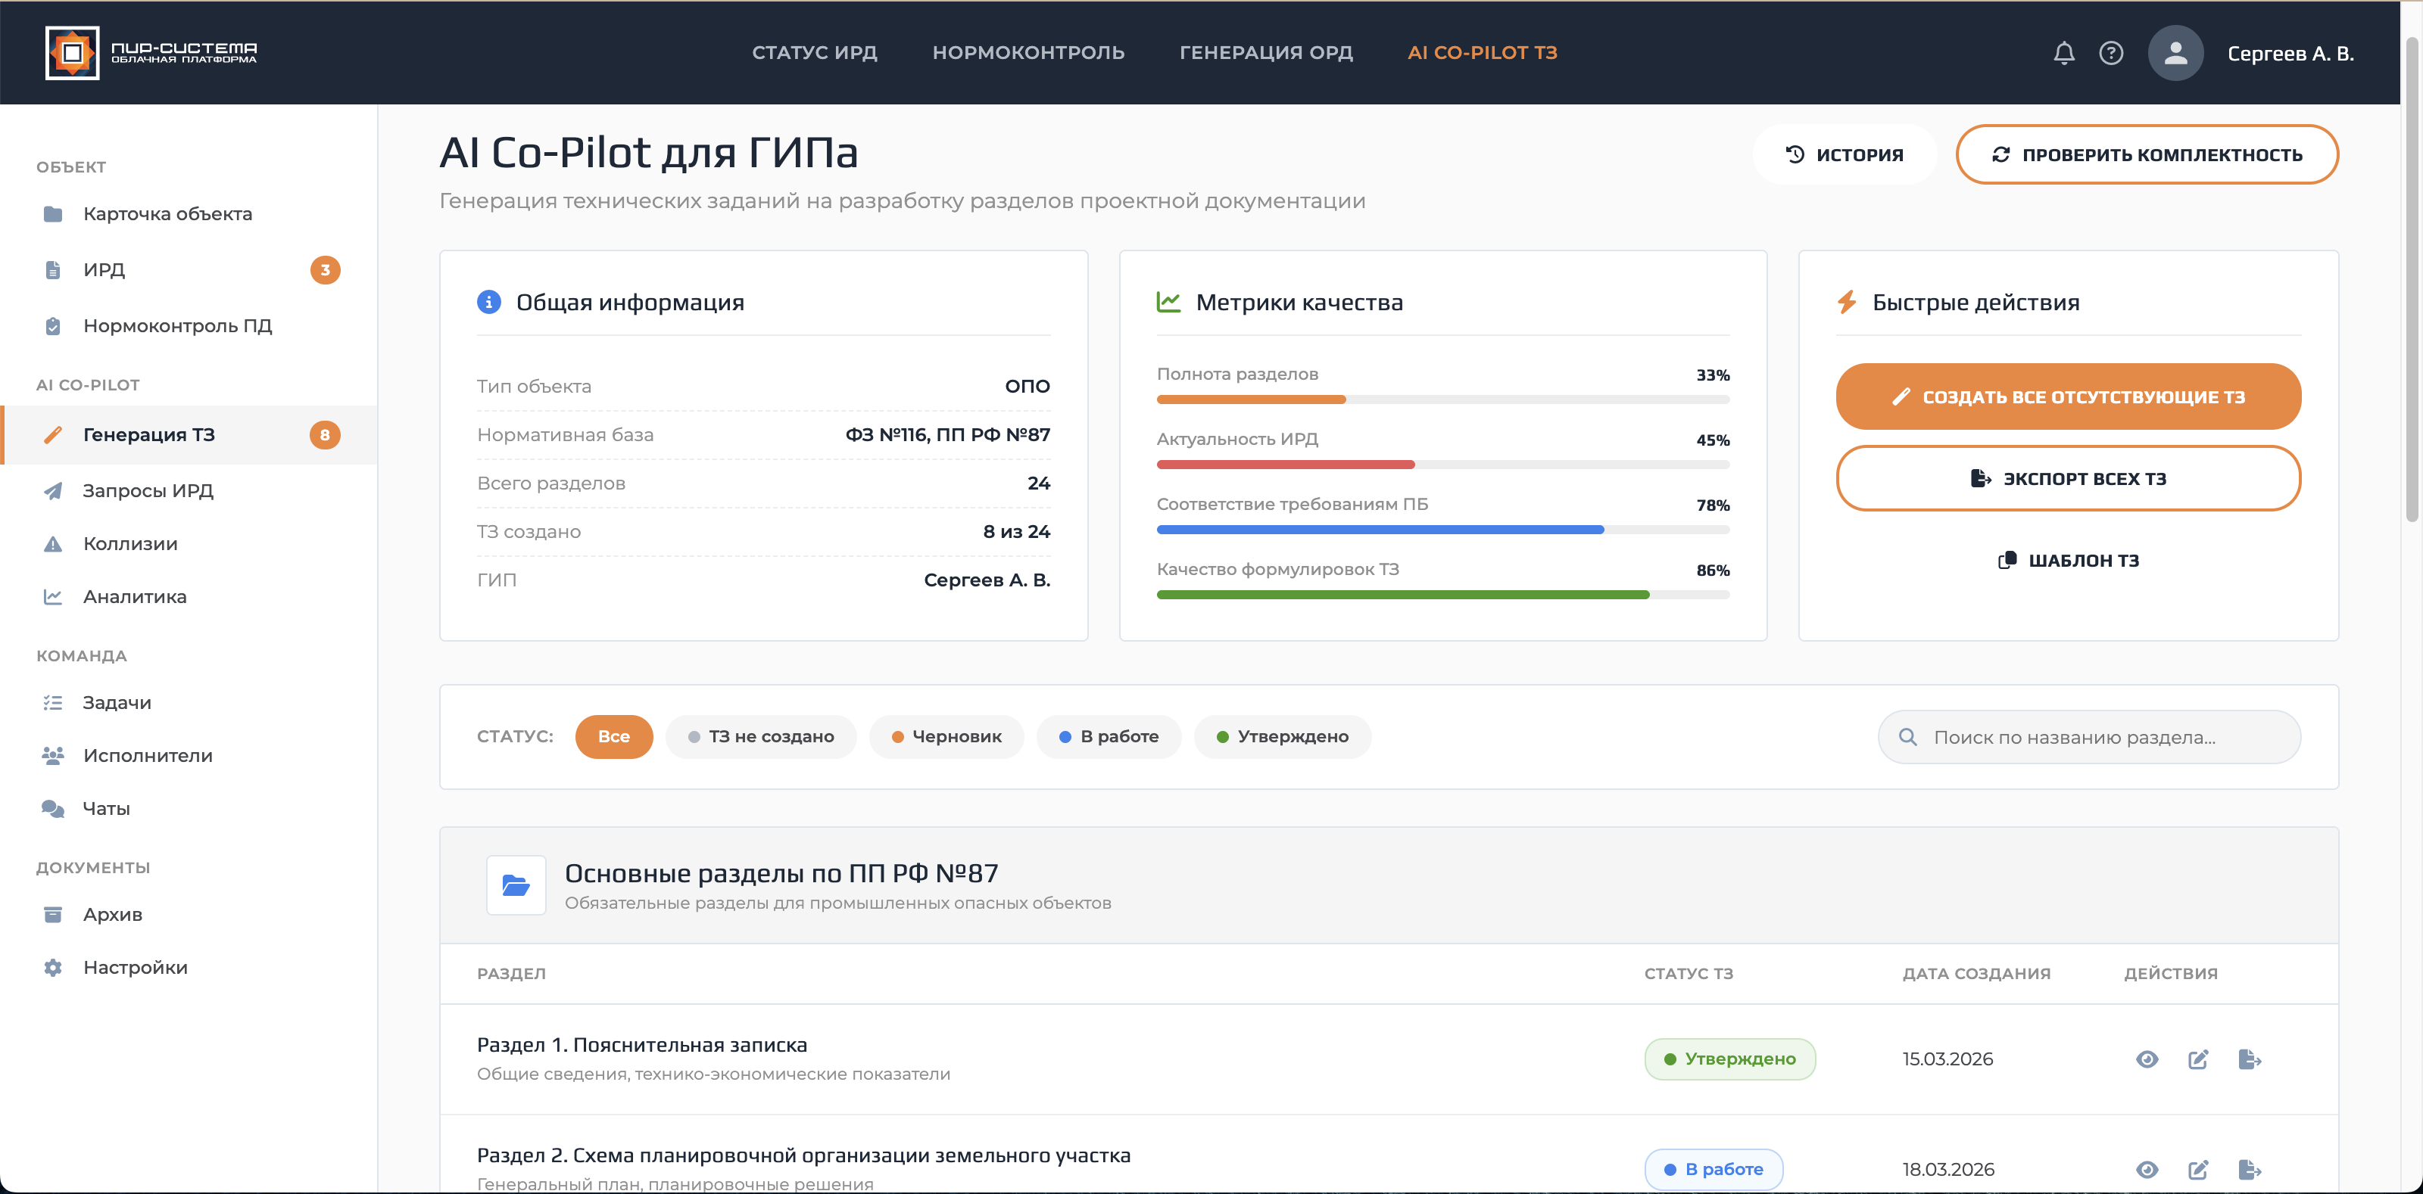This screenshot has height=1194, width=2423.
Task: Open the help question mark icon
Action: point(2111,54)
